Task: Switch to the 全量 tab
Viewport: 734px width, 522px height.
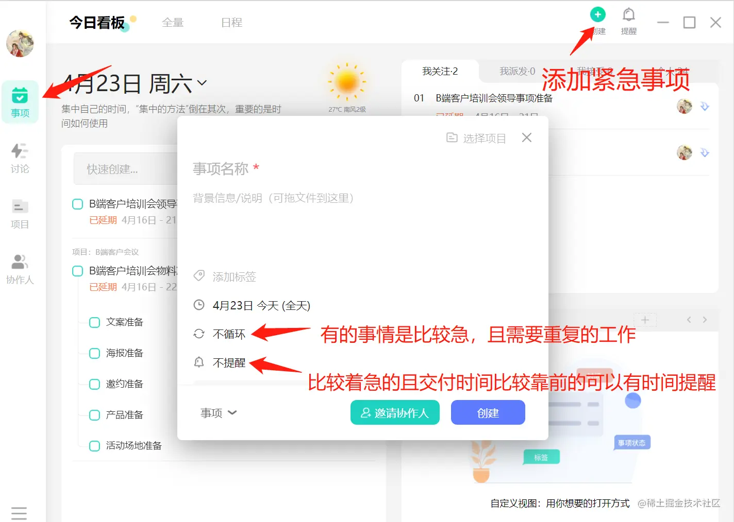Action: tap(173, 23)
